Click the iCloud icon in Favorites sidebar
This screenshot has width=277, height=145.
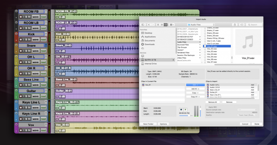pos(143,48)
